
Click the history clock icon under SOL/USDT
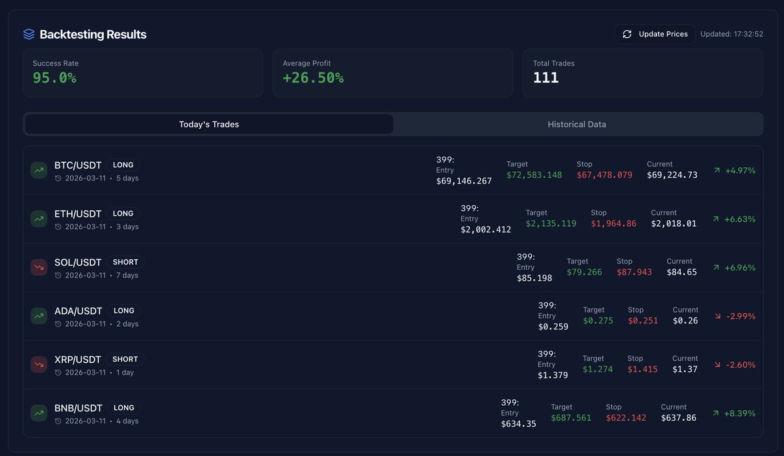click(58, 275)
